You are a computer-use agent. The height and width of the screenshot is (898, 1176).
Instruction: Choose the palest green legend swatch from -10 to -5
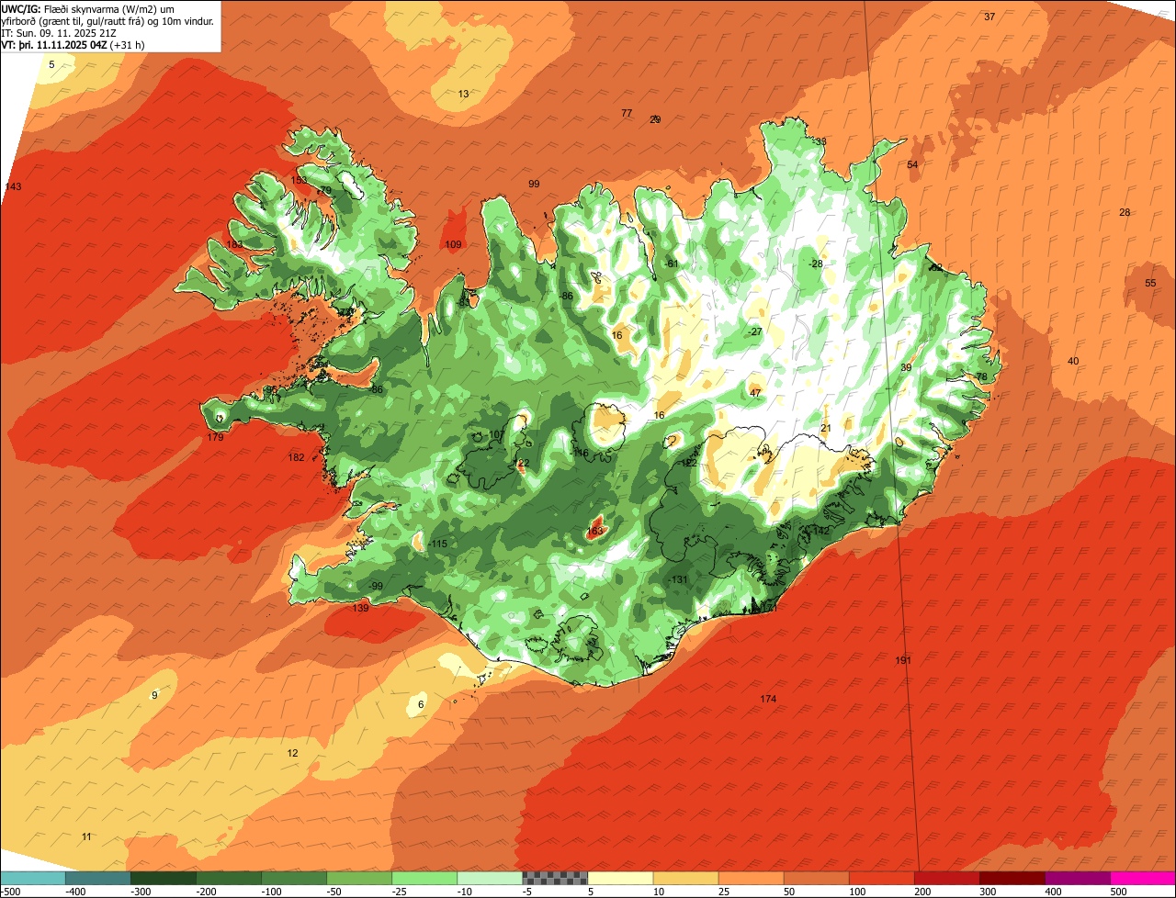490,878
